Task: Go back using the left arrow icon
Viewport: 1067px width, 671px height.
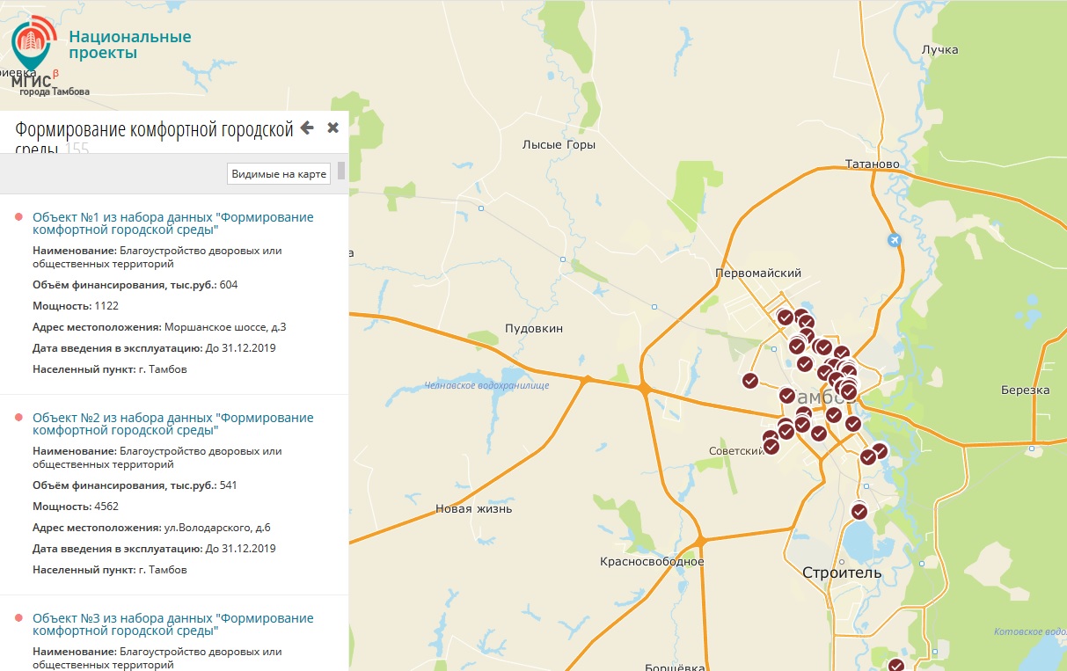Action: 307,128
